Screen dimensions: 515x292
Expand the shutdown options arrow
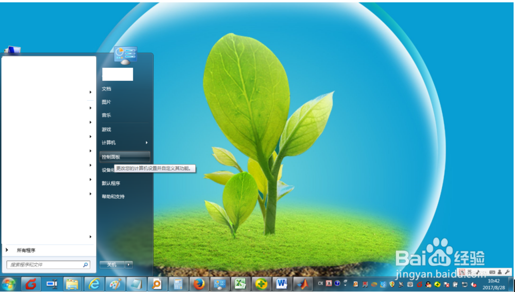pyautogui.click(x=129, y=264)
